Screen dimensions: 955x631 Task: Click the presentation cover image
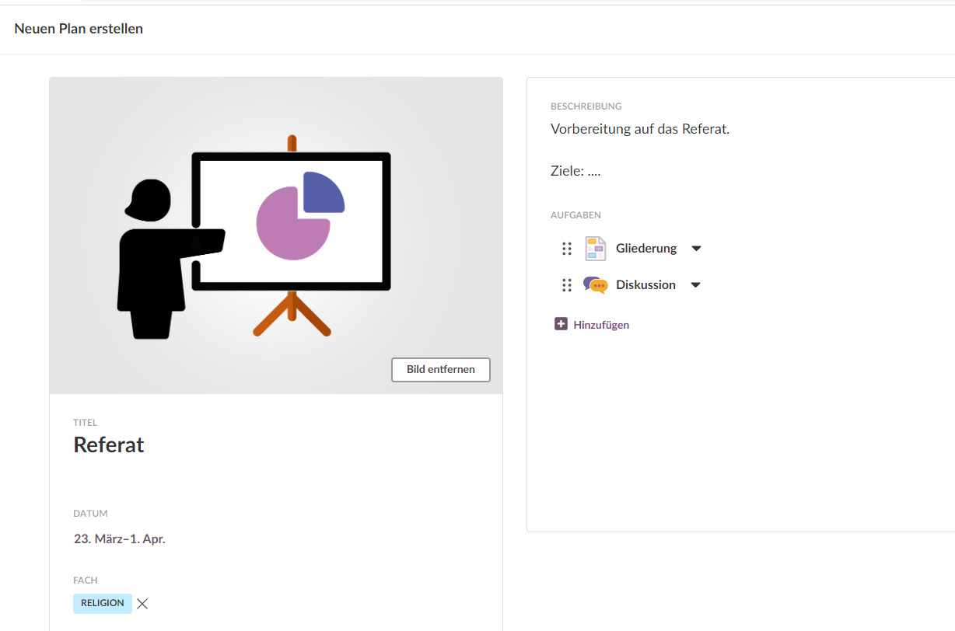[x=275, y=233]
